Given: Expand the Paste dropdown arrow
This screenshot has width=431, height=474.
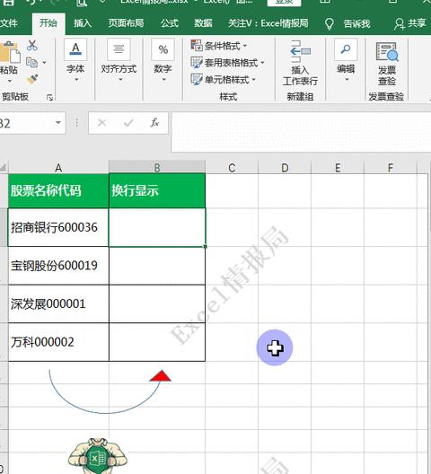Looking at the screenshot, I should tap(10, 81).
